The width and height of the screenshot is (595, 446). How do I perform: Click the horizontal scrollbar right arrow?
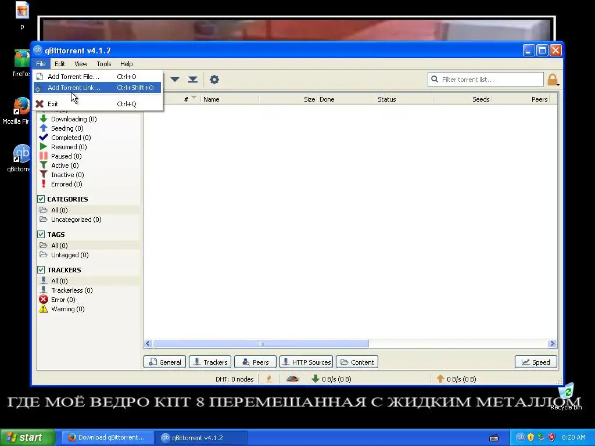click(552, 344)
